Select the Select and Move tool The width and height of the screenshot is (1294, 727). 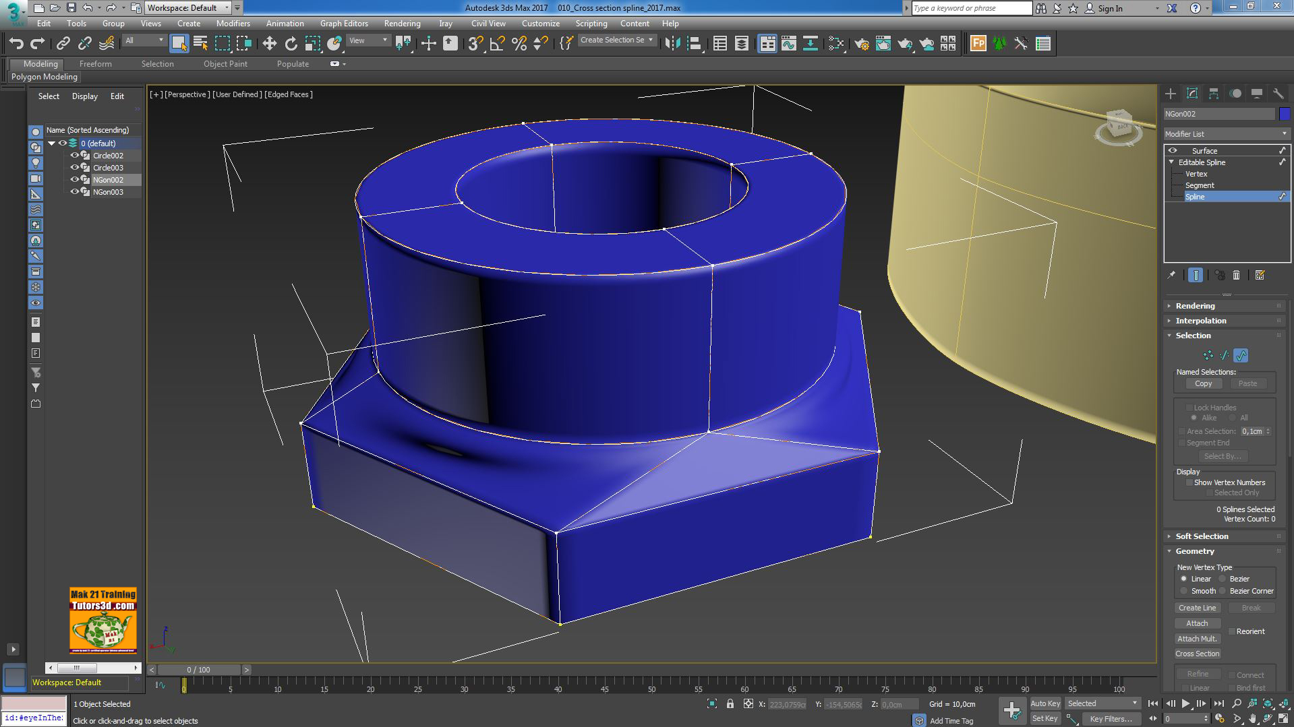coord(270,43)
